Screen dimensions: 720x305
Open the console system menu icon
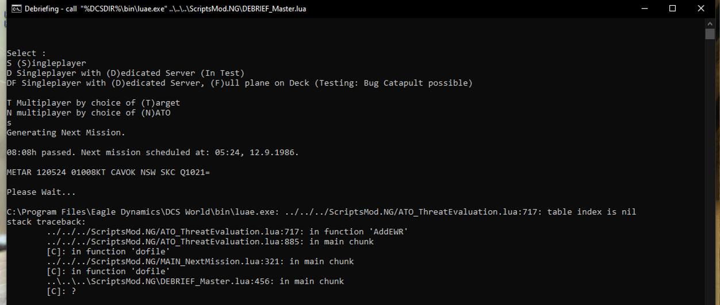click(x=17, y=9)
